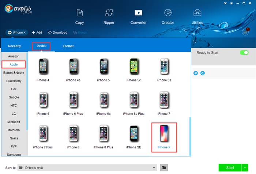Screen dimensions: 256x174
Task: Switch to the Device tab
Action: coord(41,46)
